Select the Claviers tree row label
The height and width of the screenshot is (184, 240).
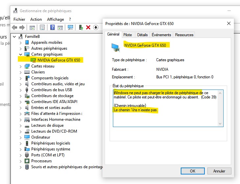[x=38, y=72]
